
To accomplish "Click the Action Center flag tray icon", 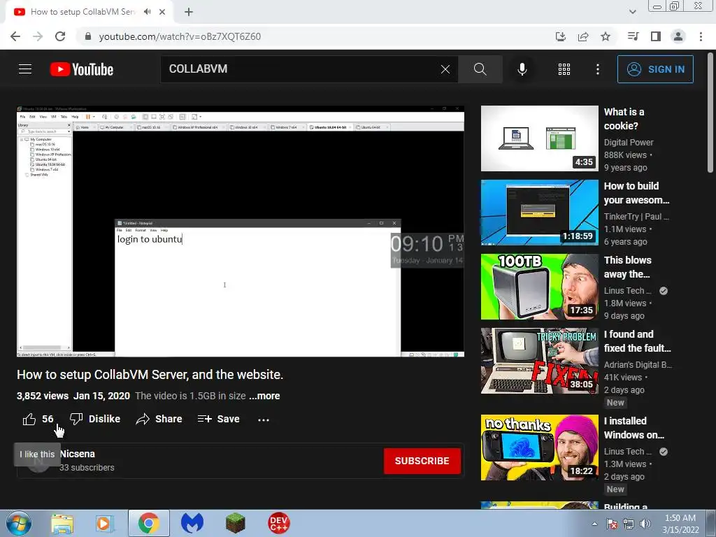I will (x=612, y=524).
